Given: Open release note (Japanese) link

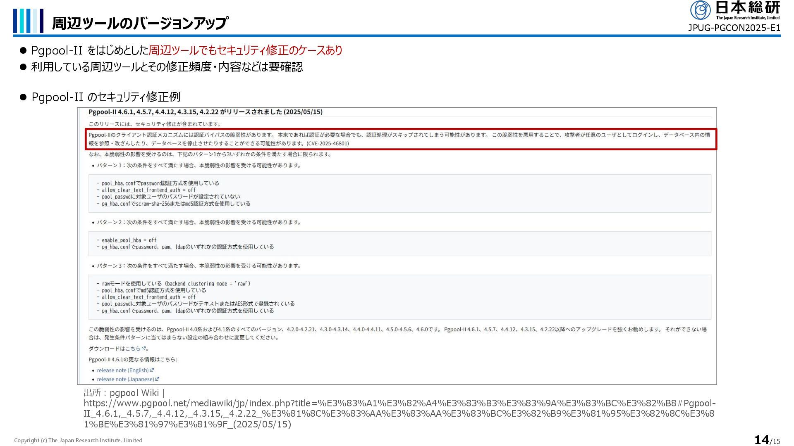Looking at the screenshot, I should click(125, 379).
